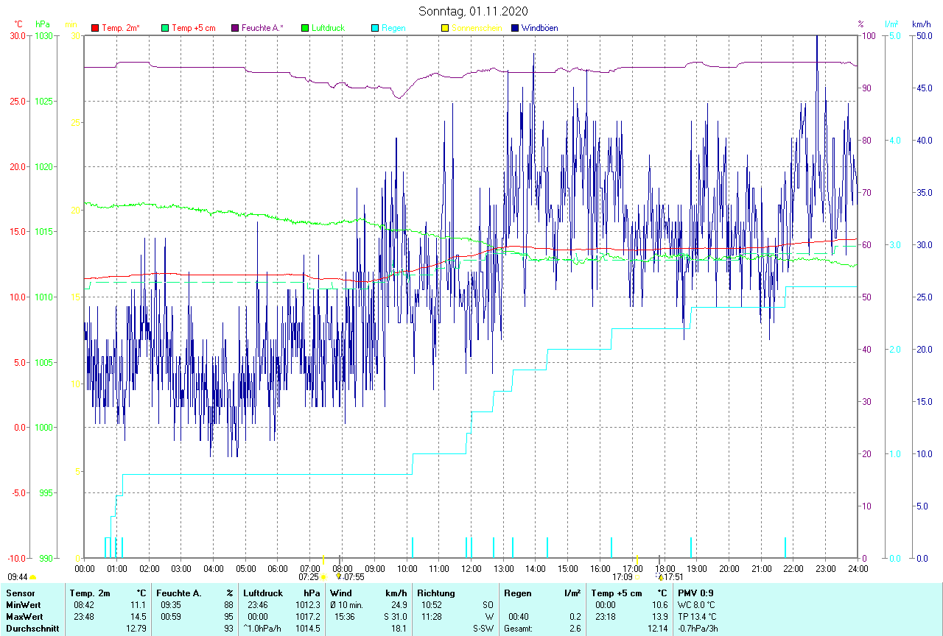Click the purple Feuchte A. legend swatch
943x636 pixels.
click(234, 28)
